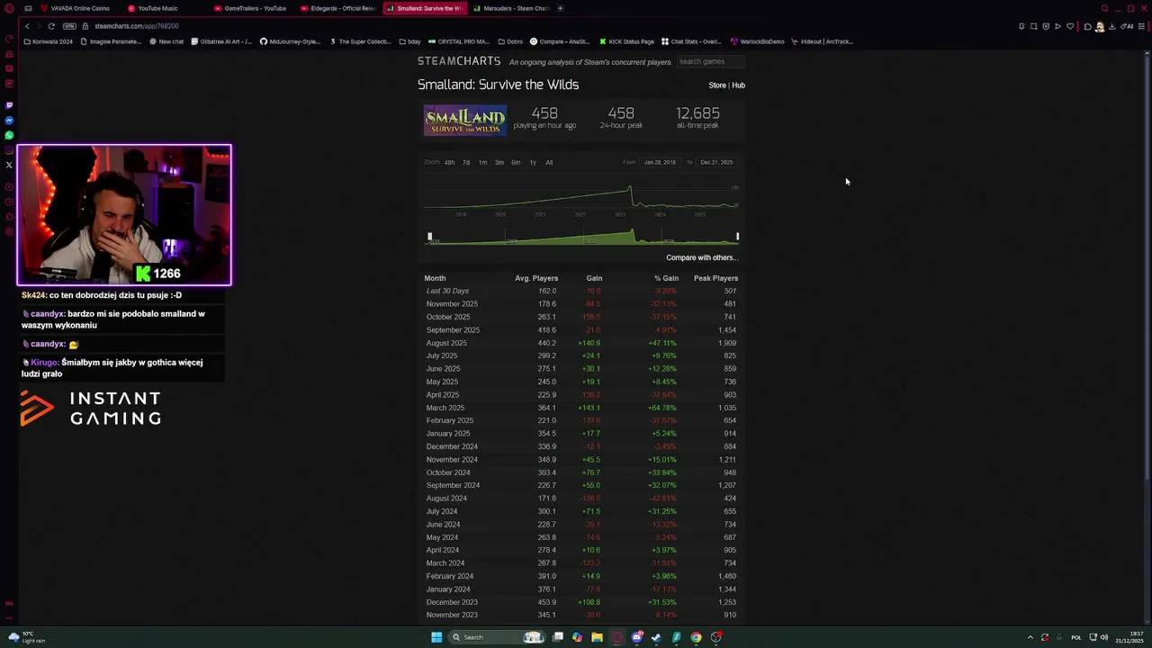Open Messenger from the Opera sidebar
This screenshot has width=1152, height=648.
pos(9,121)
